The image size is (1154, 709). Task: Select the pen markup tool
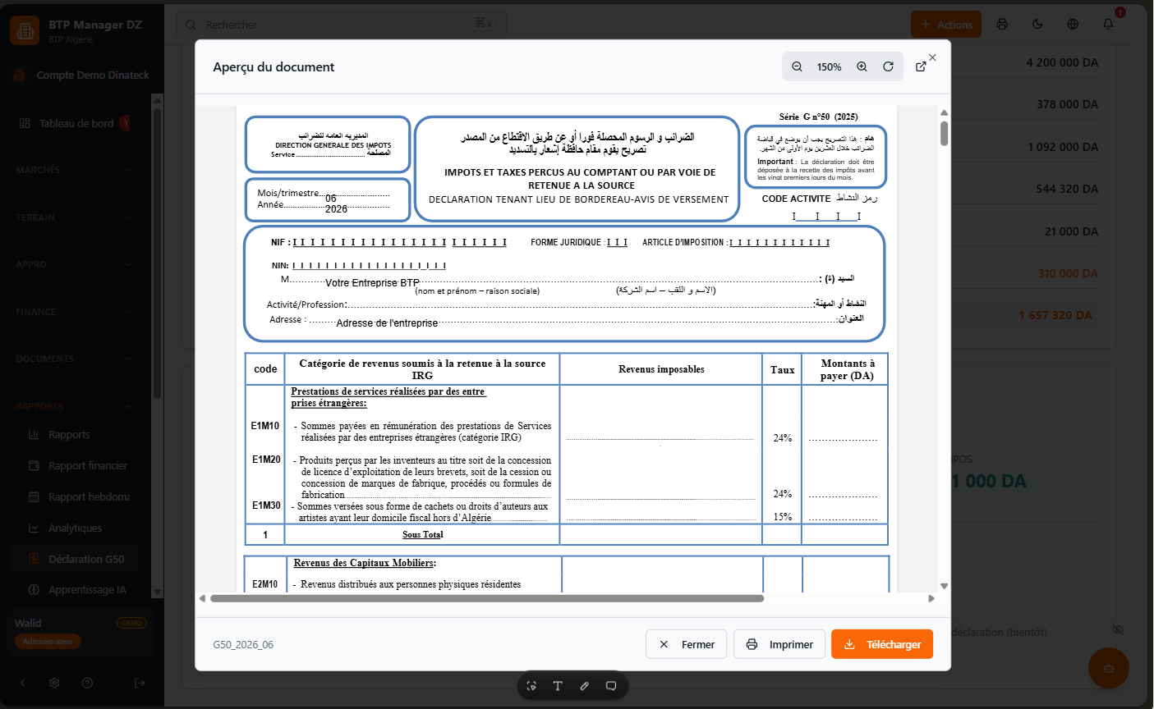point(585,686)
